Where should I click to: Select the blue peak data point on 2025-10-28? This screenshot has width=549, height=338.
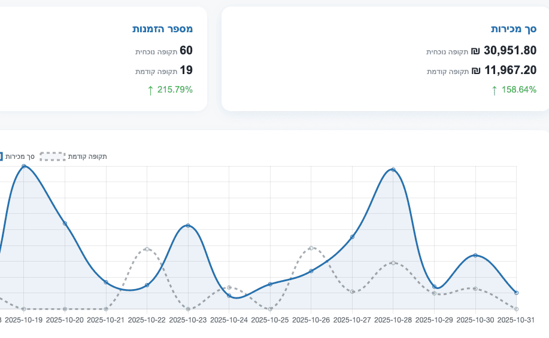(393, 170)
